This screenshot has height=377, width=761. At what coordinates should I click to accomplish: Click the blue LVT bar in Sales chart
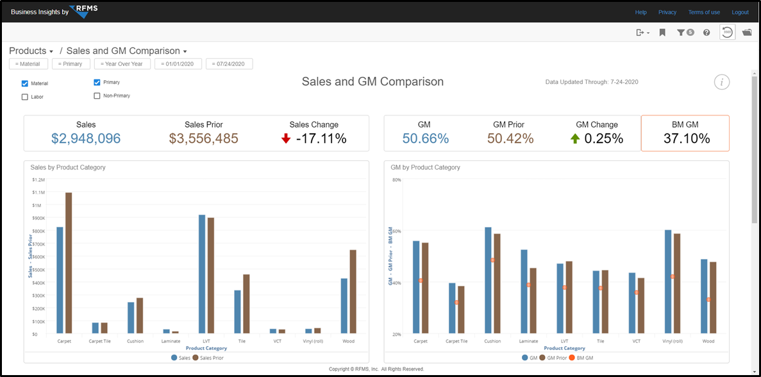pos(202,274)
